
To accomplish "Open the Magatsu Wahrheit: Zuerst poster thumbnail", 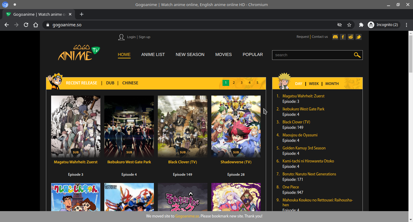I will pos(76,127).
